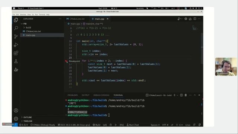Kill the terminal with trash icon

186,95
